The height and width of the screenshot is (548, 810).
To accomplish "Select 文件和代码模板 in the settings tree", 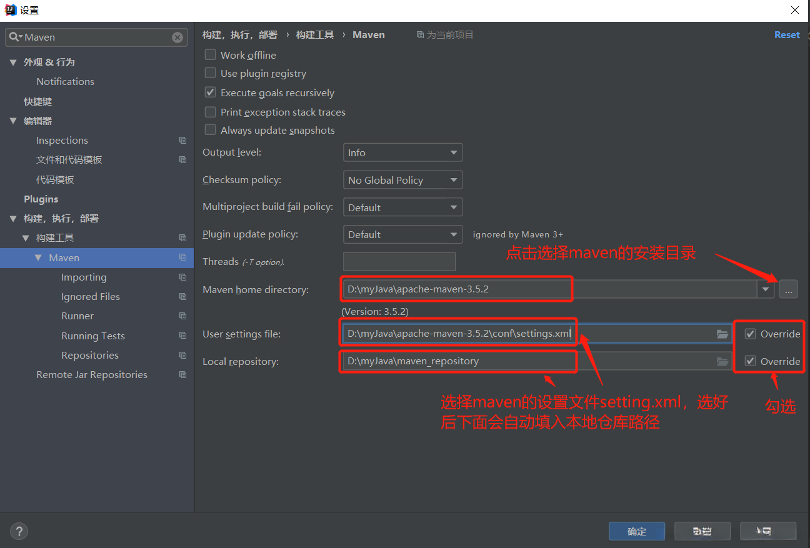I will tap(69, 160).
